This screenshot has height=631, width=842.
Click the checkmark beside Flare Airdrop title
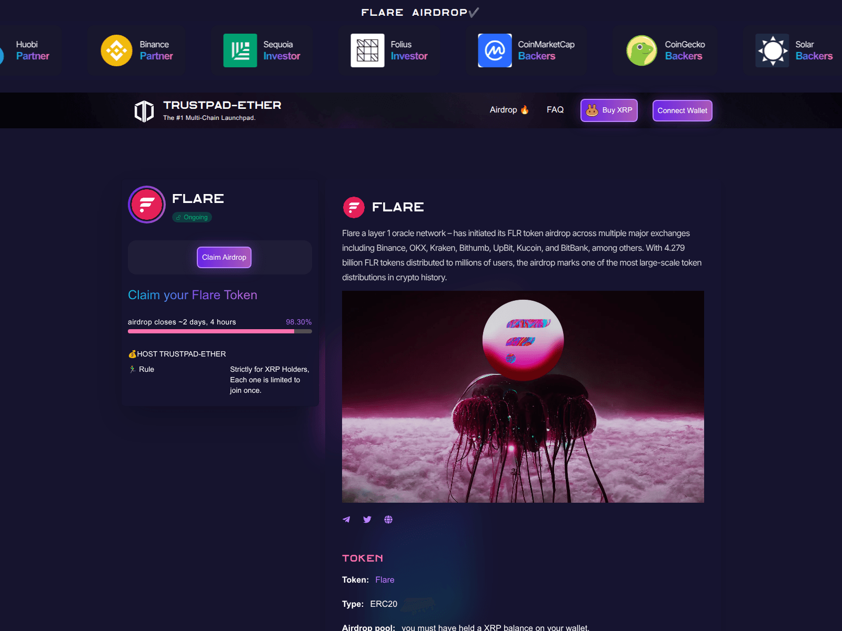coord(474,12)
